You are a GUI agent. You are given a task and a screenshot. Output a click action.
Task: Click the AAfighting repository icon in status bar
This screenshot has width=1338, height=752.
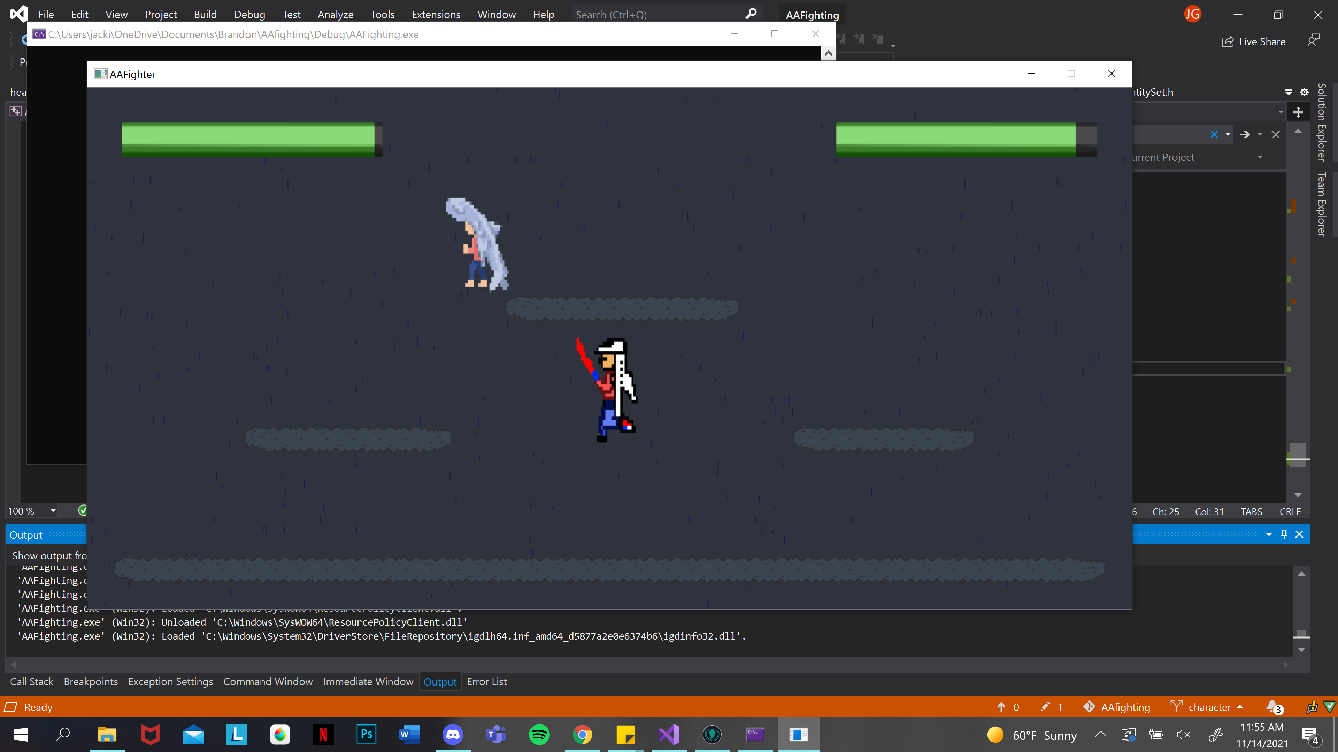pyautogui.click(x=1089, y=707)
